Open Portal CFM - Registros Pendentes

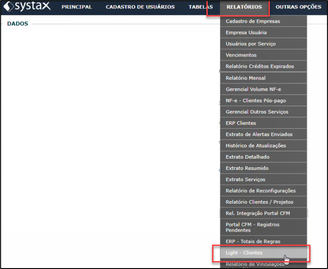[x=264, y=228]
